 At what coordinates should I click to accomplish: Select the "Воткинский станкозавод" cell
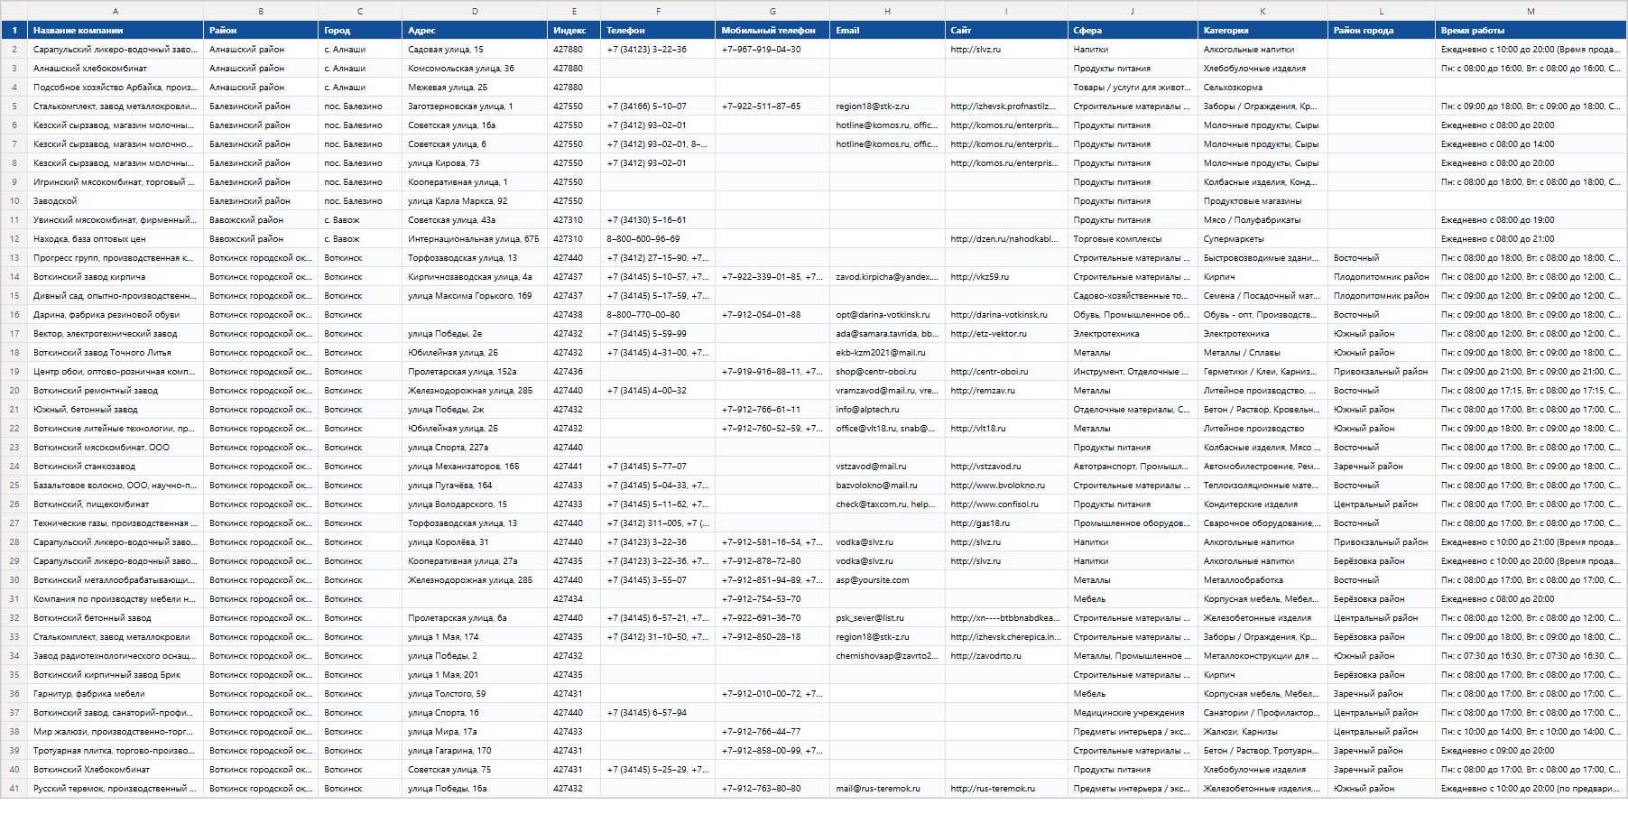tap(116, 467)
